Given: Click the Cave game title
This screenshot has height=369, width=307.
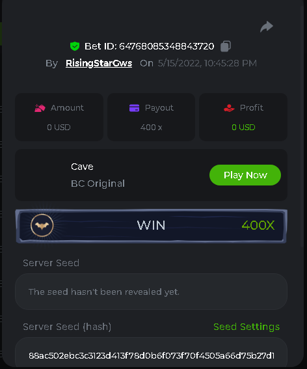Looking at the screenshot, I should tap(82, 167).
